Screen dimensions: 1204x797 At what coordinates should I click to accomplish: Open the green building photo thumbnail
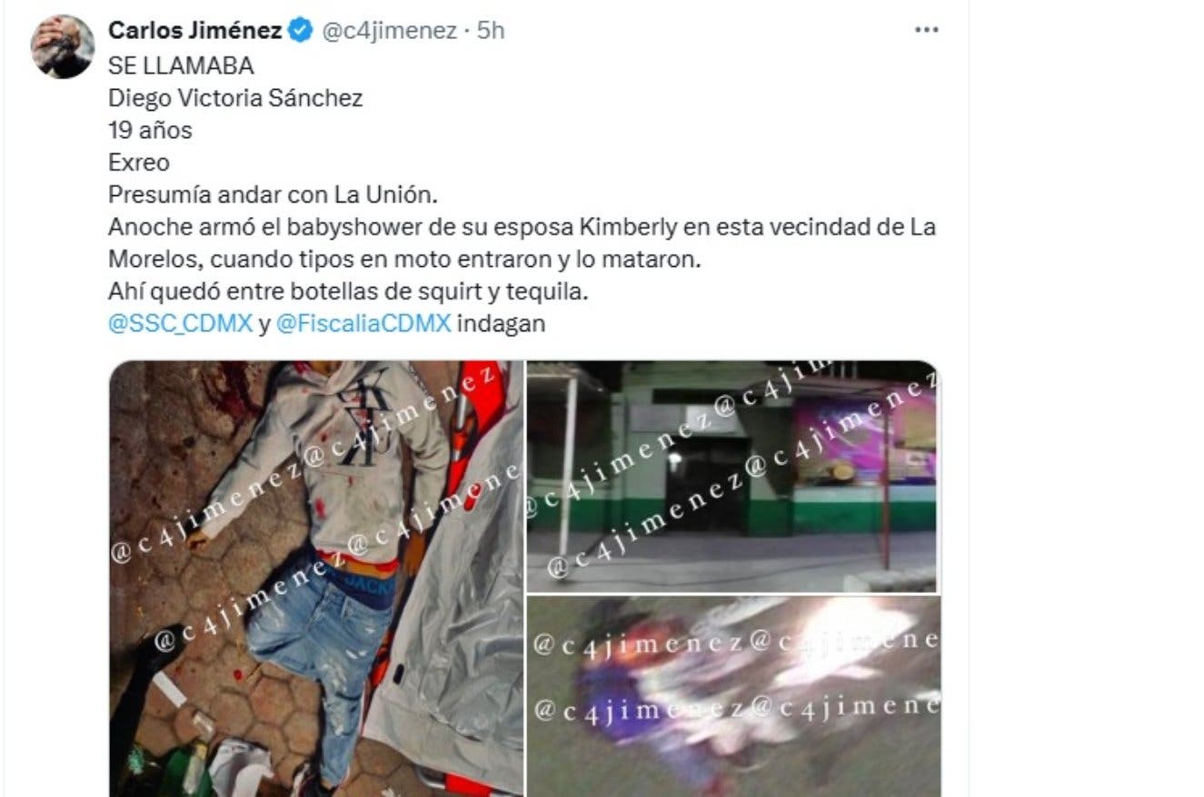733,476
